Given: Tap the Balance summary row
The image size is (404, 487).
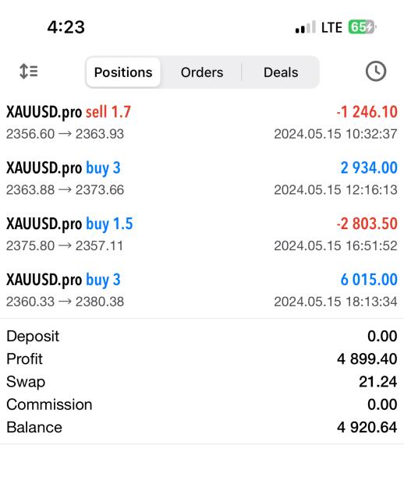Looking at the screenshot, I should pyautogui.click(x=202, y=427).
